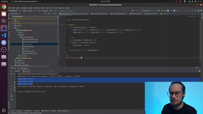The image size is (203, 114).
Task: Open Google Chrome from dock
Action: coord(4,7)
